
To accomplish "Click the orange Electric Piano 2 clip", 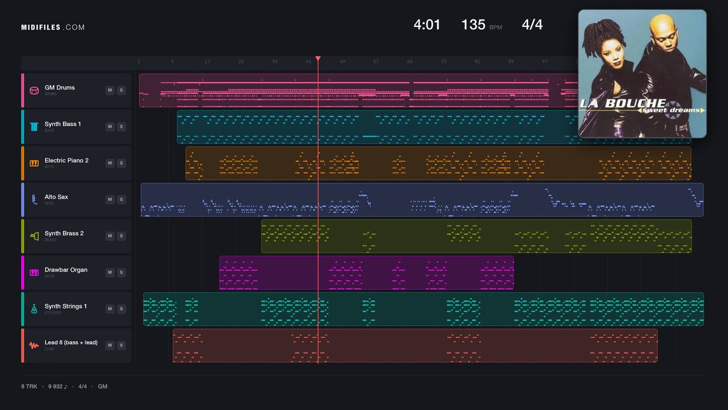I will coord(438,163).
